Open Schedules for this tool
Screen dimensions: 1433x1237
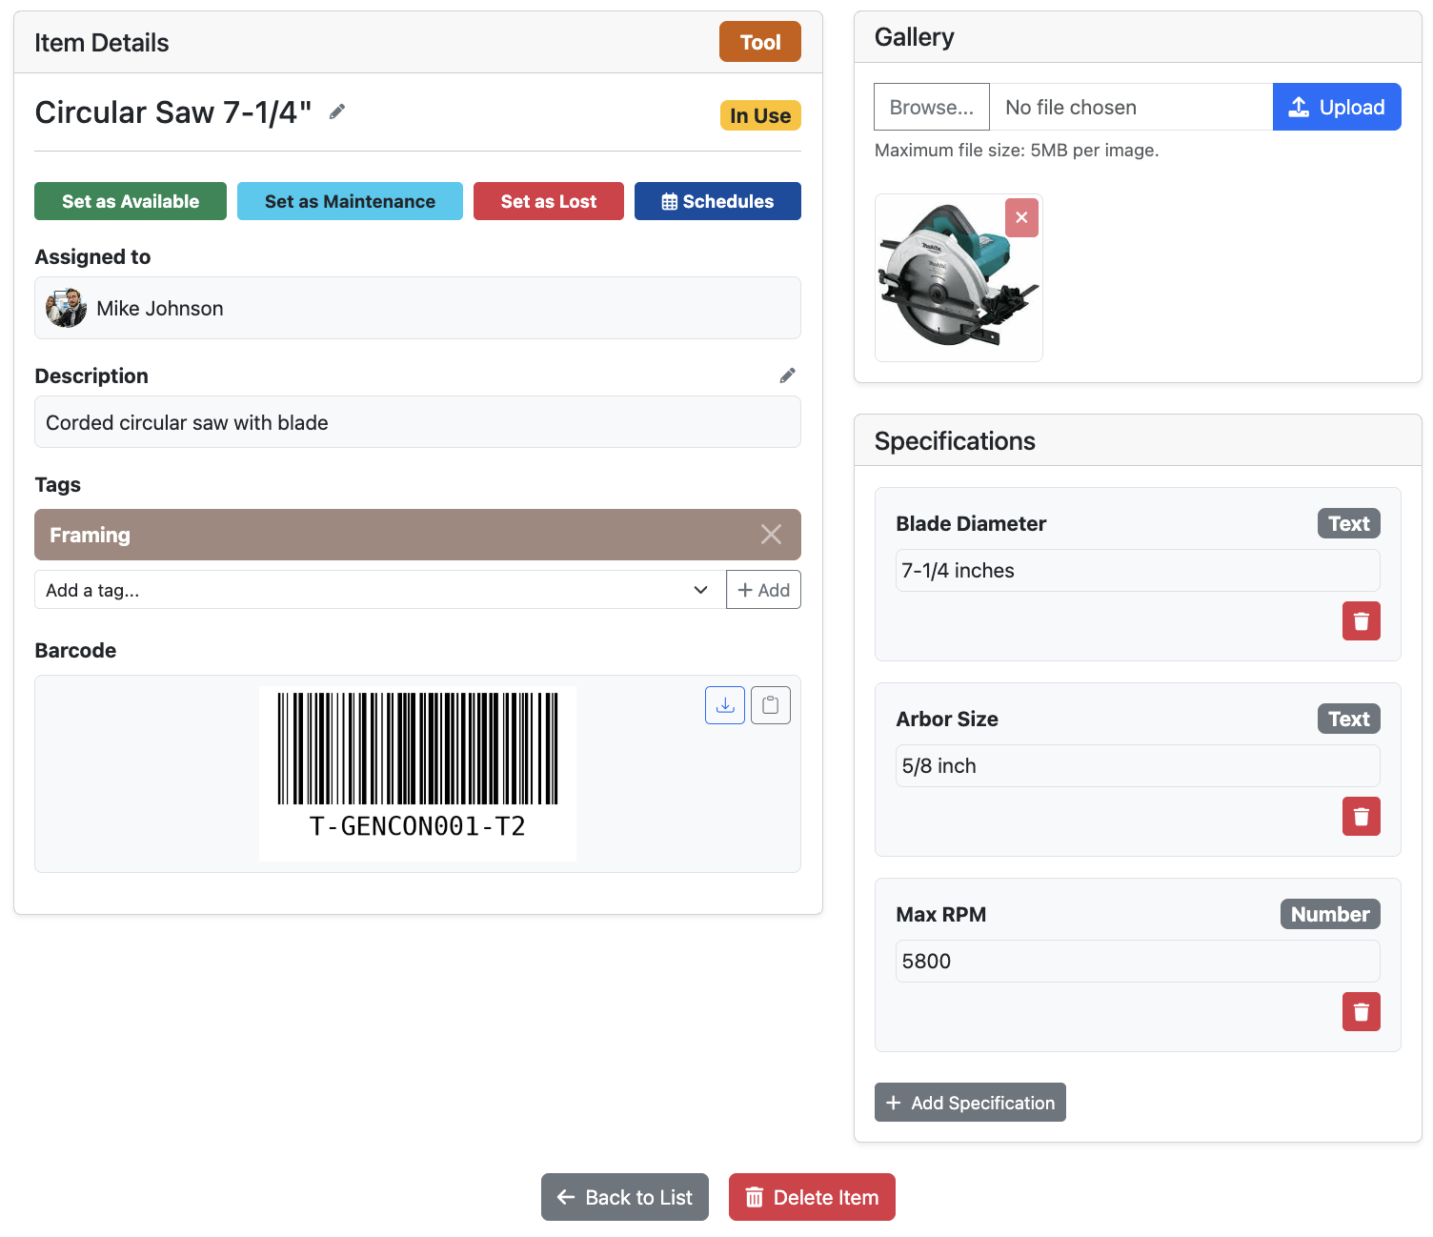coord(717,201)
